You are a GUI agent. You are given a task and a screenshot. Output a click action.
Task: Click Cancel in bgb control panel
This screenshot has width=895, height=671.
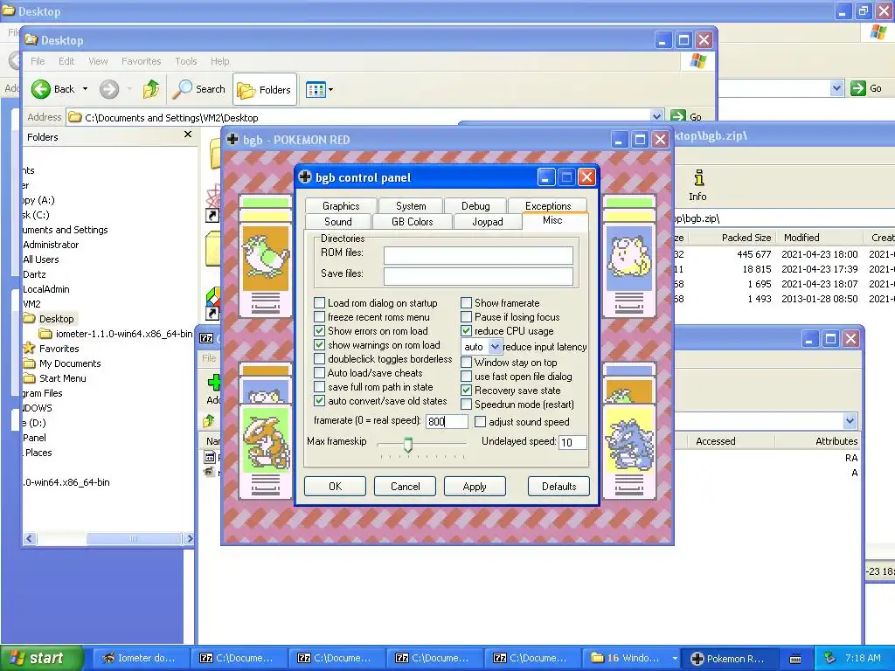406,486
